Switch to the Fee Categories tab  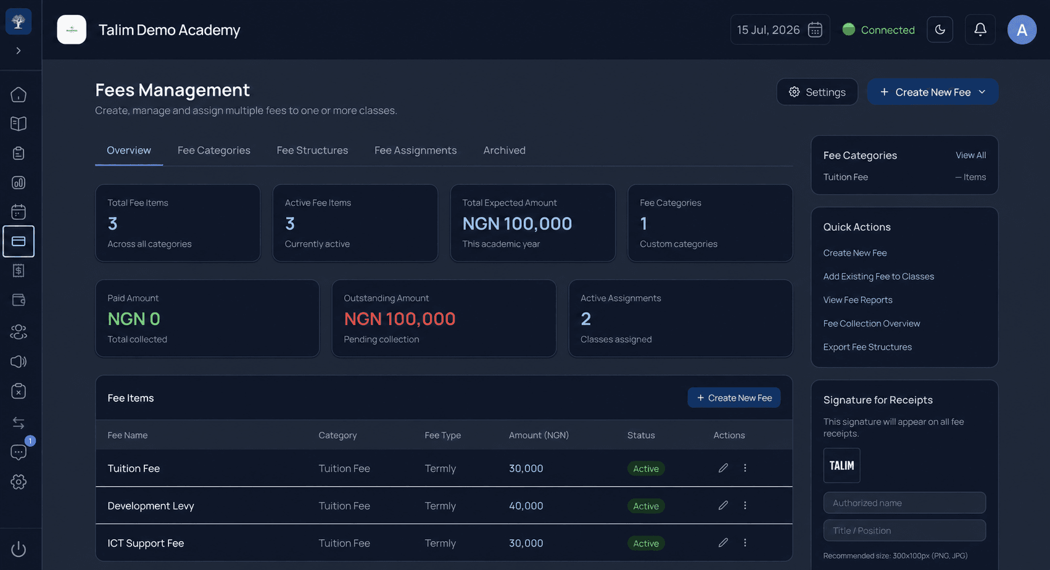[214, 151]
